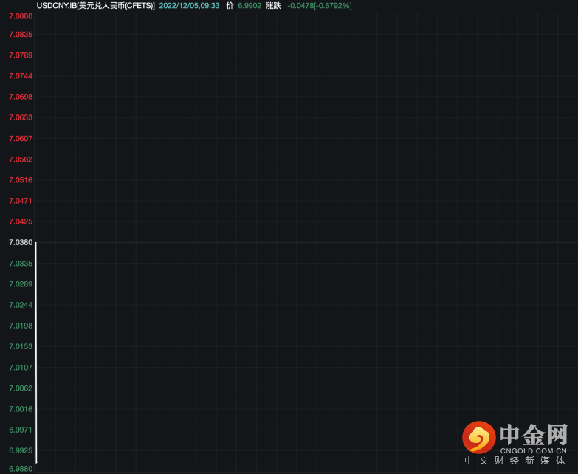Screen dimensions: 578x474
Task: Click the 7.0880 axis label
Action: pyautogui.click(x=21, y=16)
